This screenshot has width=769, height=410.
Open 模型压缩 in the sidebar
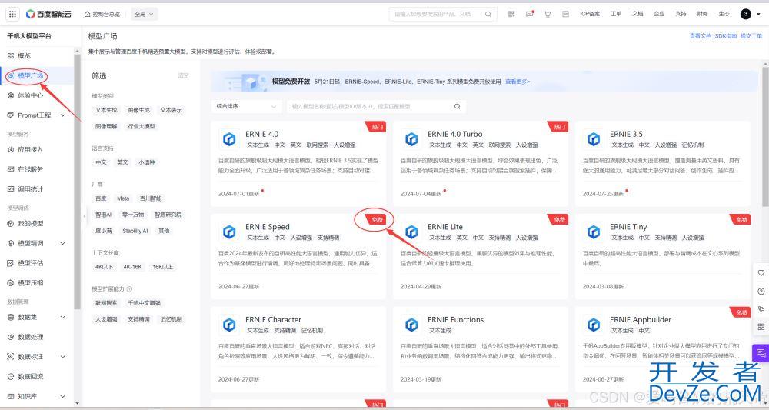[x=31, y=282]
